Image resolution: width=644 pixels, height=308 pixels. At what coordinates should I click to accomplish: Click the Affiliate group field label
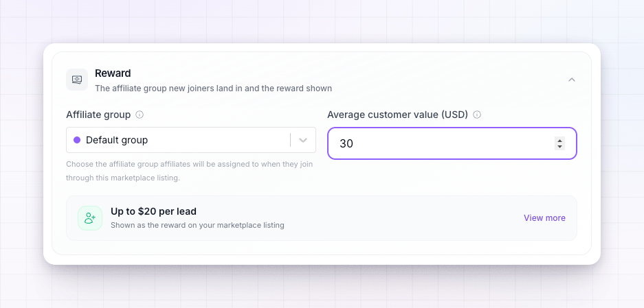pos(98,115)
